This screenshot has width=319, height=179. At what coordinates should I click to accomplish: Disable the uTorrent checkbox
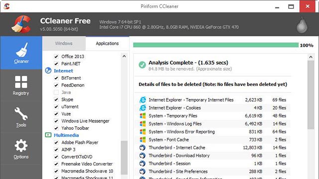56,107
